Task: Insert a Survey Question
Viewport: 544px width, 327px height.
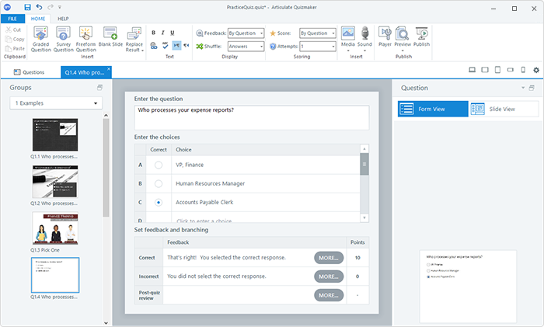Action: tap(64, 40)
